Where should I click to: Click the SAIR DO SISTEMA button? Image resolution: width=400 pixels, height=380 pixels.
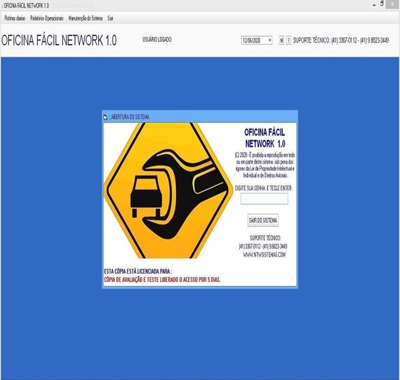[263, 220]
